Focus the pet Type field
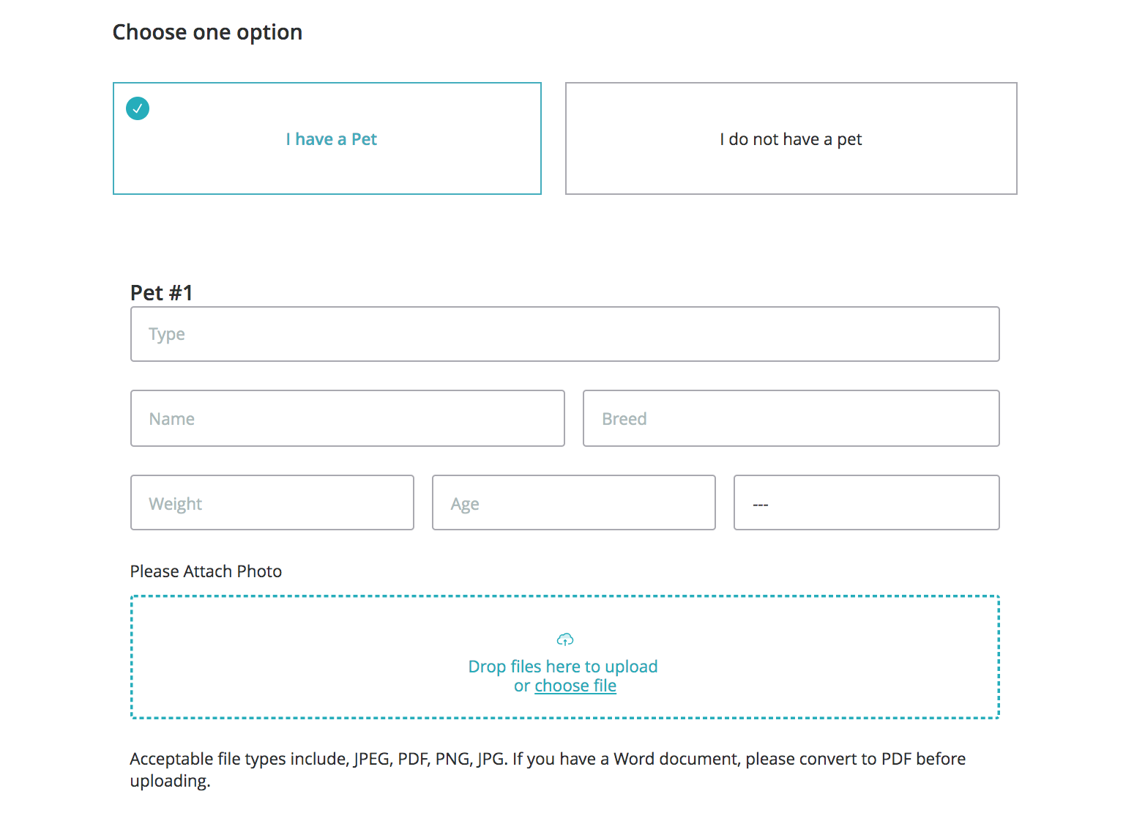 click(x=565, y=334)
